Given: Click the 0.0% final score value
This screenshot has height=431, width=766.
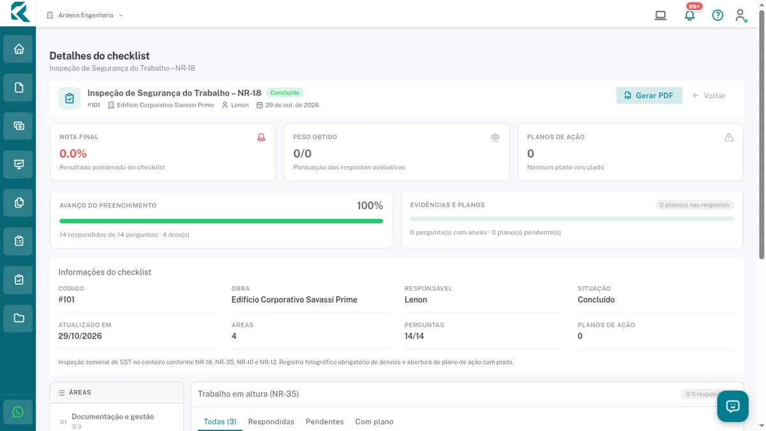Looking at the screenshot, I should click(73, 153).
